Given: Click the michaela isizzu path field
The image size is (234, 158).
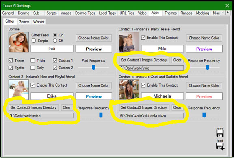Looking at the screenshot, I should coord(151,115).
